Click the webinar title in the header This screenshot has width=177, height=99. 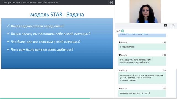point(31,2)
